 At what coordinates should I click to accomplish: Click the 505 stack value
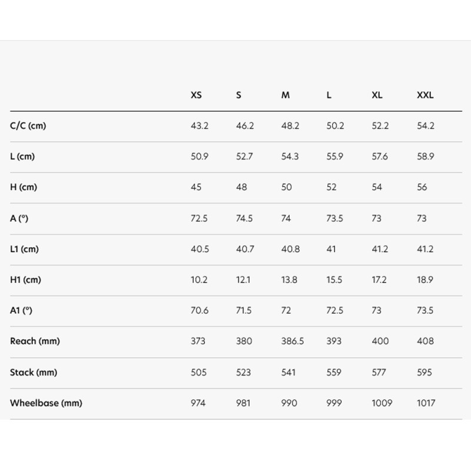tap(200, 372)
